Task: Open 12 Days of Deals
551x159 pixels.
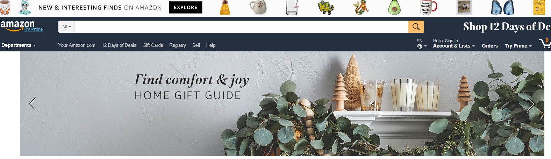Action: click(119, 45)
